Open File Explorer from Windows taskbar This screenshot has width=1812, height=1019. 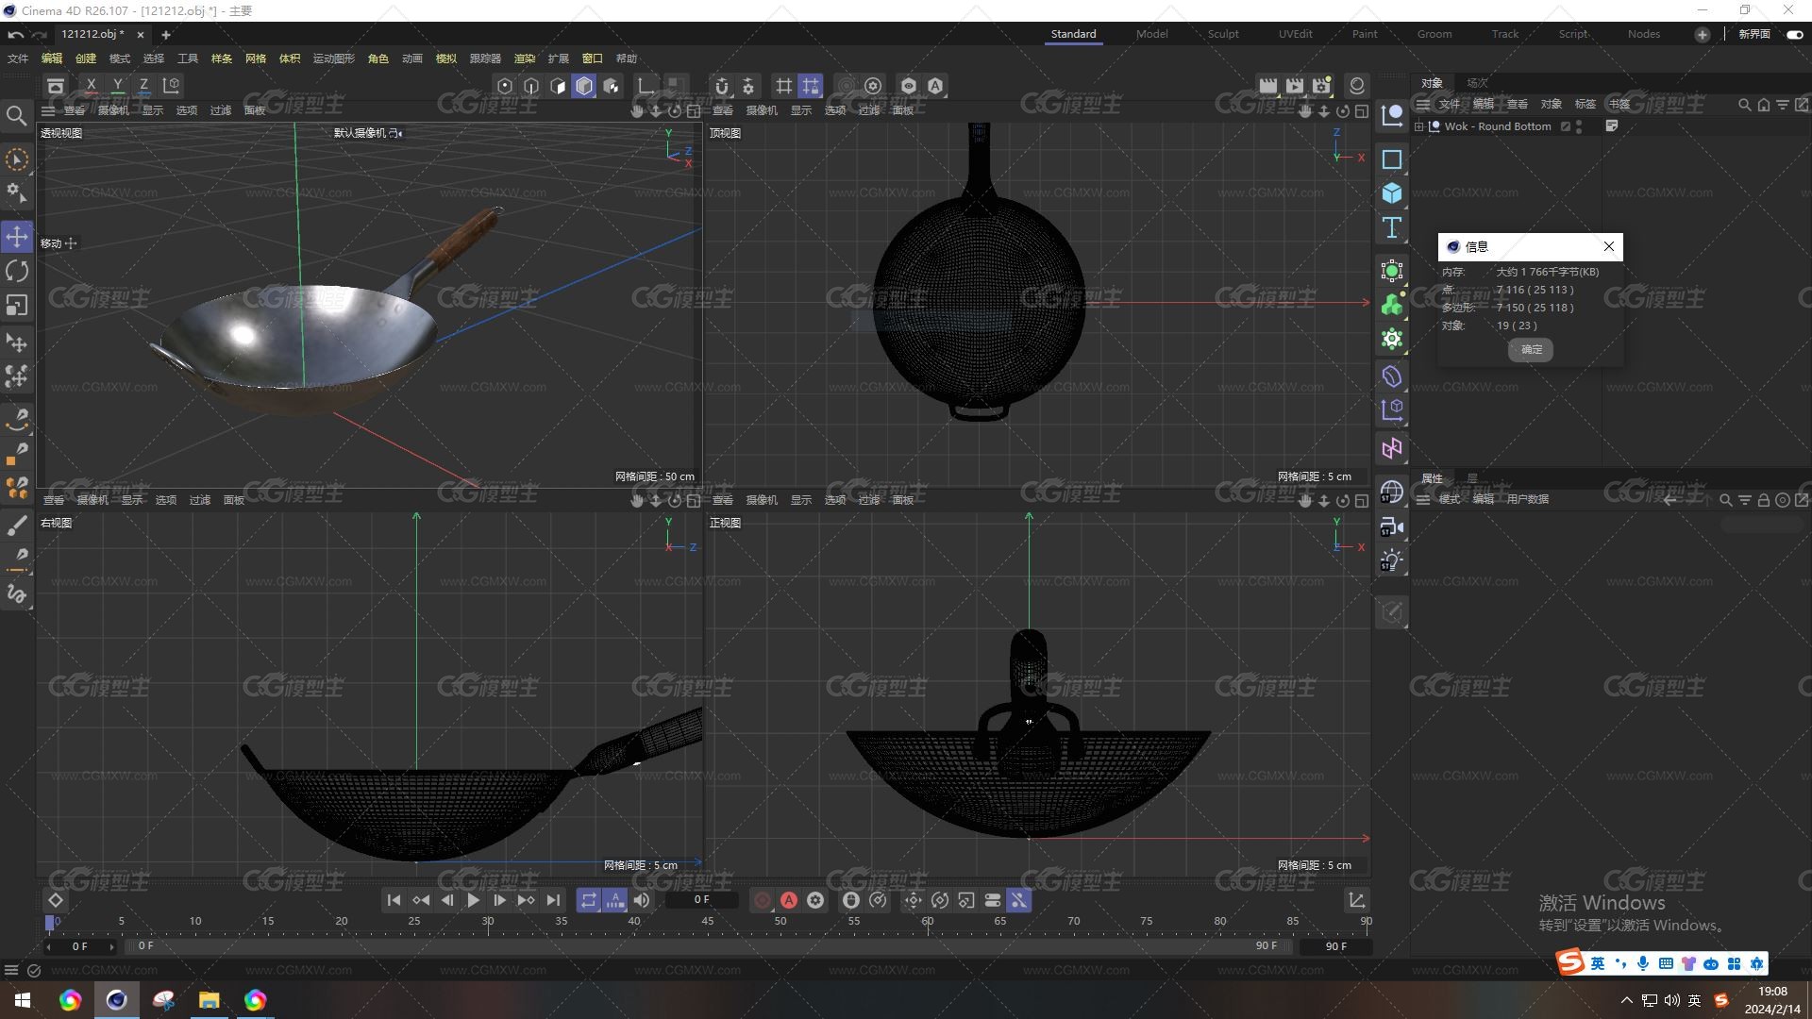tap(209, 999)
